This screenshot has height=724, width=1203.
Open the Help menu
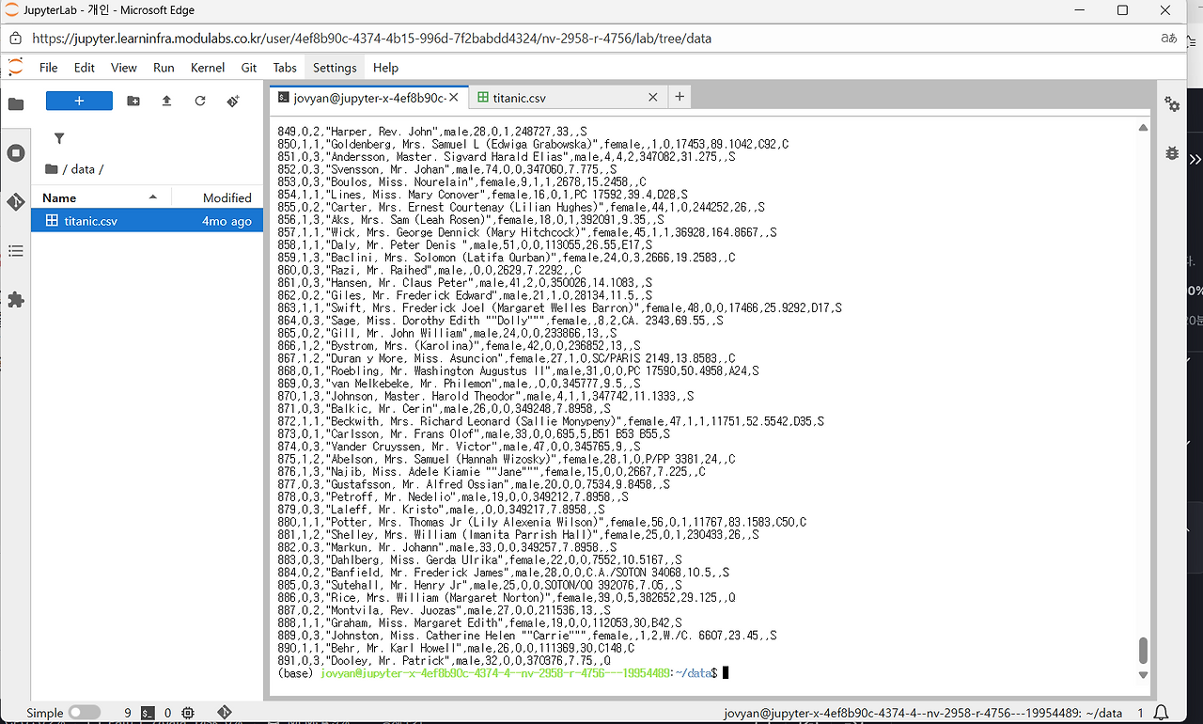coord(385,68)
